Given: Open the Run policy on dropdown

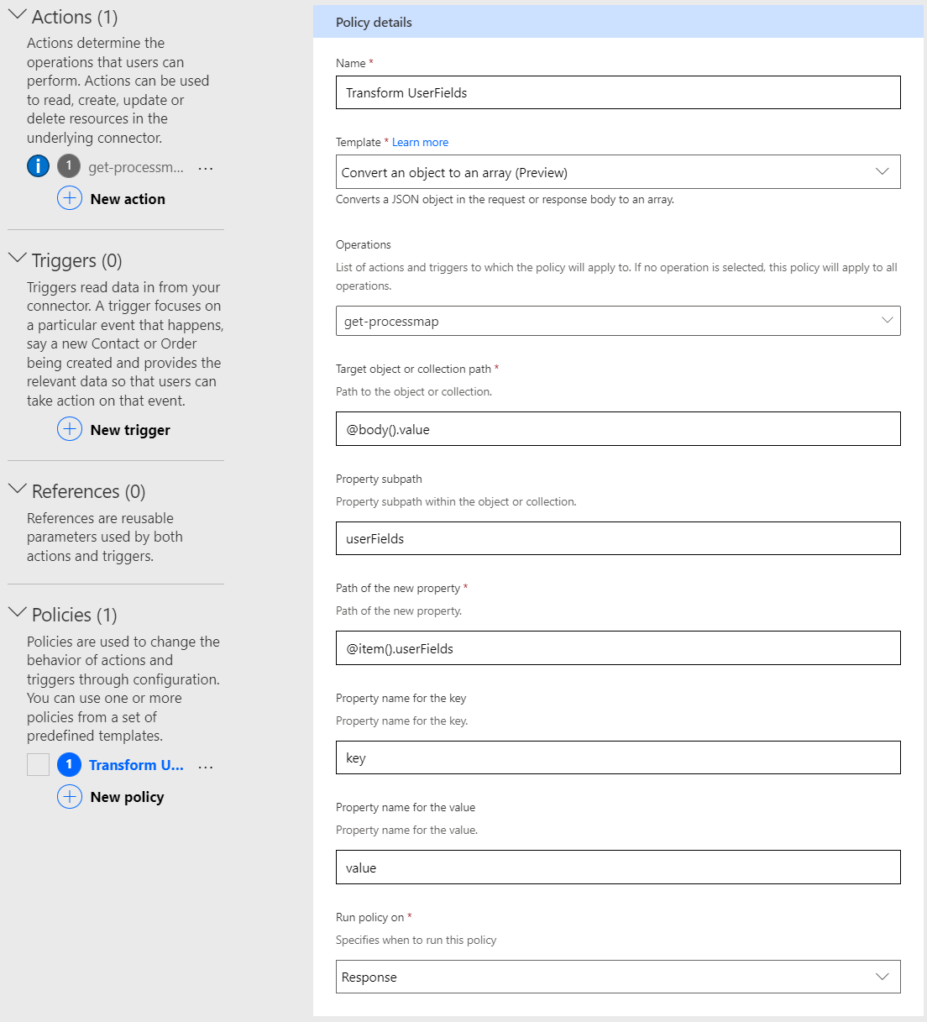Looking at the screenshot, I should tap(618, 977).
